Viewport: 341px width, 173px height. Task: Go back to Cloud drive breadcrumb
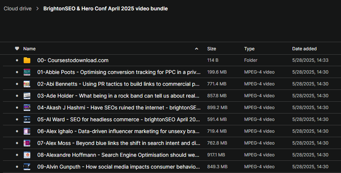point(18,9)
